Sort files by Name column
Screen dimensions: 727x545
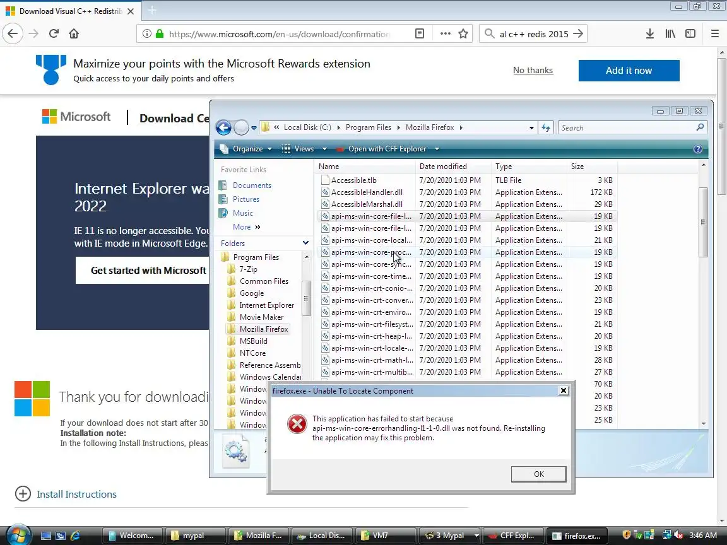pos(364,167)
